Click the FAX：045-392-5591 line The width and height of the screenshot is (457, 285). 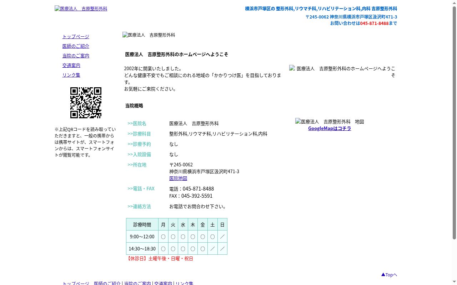191,196
